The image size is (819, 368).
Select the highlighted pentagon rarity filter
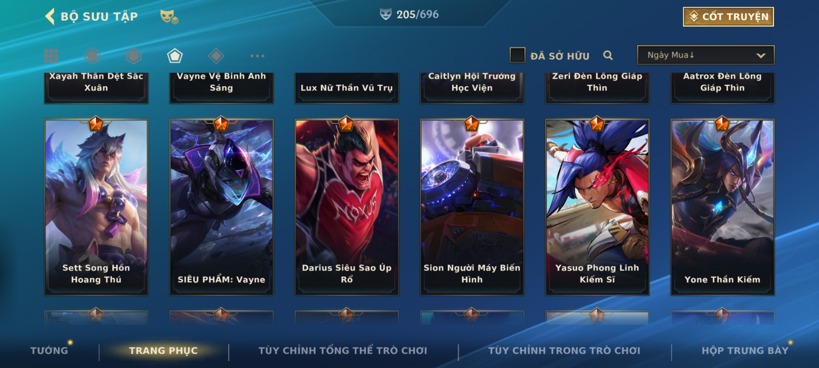(175, 56)
